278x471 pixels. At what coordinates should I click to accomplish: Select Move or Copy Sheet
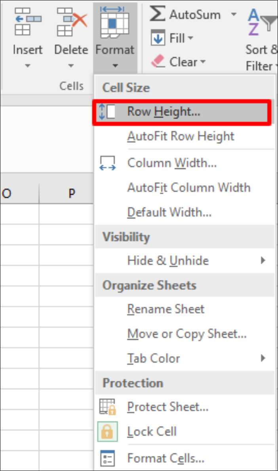click(x=187, y=334)
